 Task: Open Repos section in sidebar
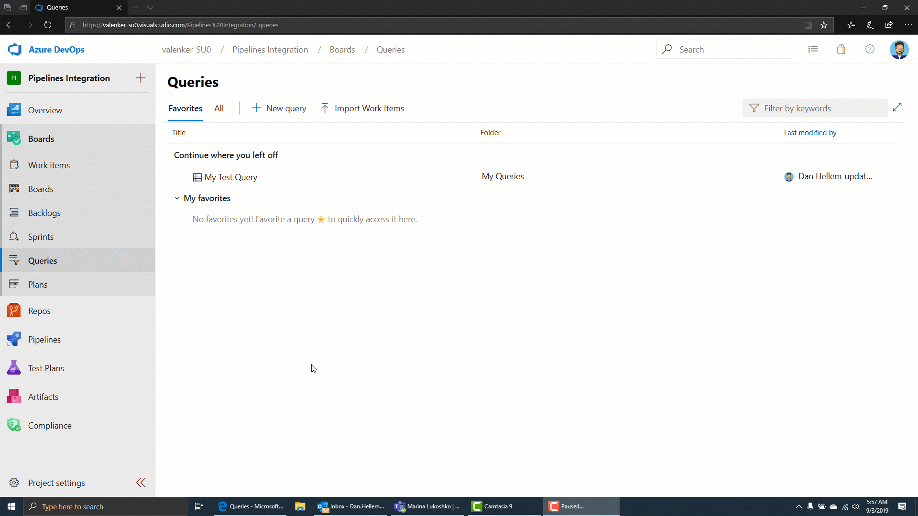click(39, 311)
